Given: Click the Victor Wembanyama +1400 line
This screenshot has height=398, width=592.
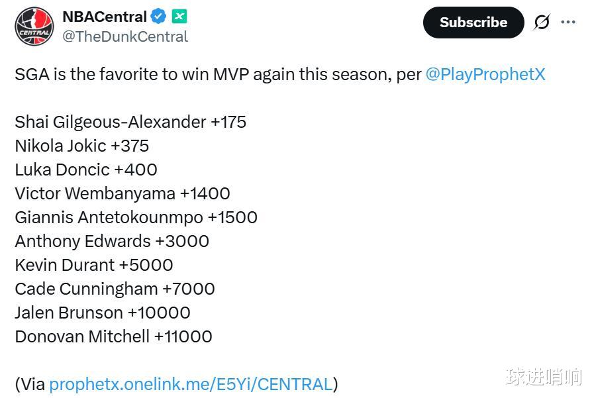Looking at the screenshot, I should 123,193.
